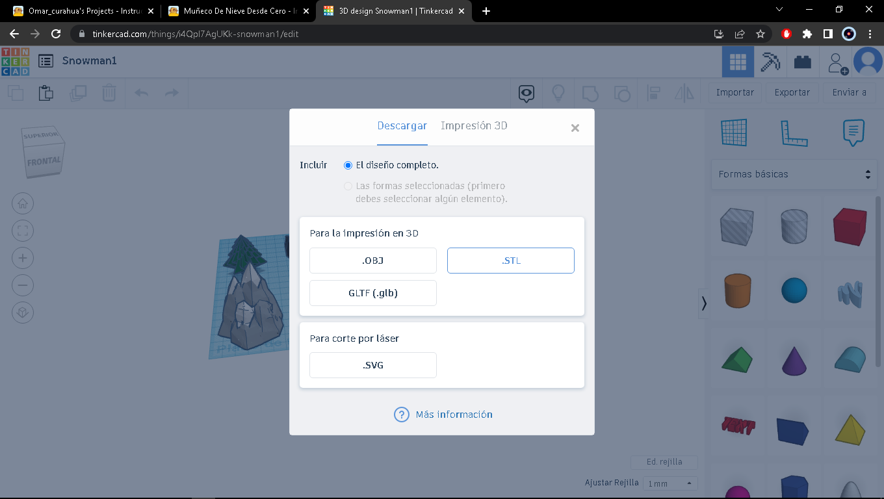The image size is (884, 499).
Task: Click the home view icon
Action: [x=23, y=203]
